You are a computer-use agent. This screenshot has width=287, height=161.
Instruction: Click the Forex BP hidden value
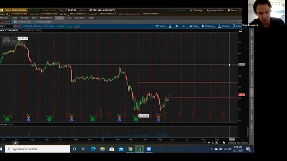108,14
